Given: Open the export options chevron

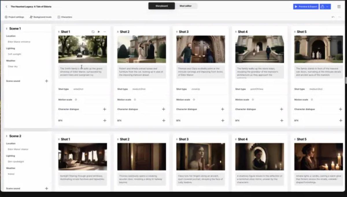Looking at the screenshot, I should pos(327,7).
